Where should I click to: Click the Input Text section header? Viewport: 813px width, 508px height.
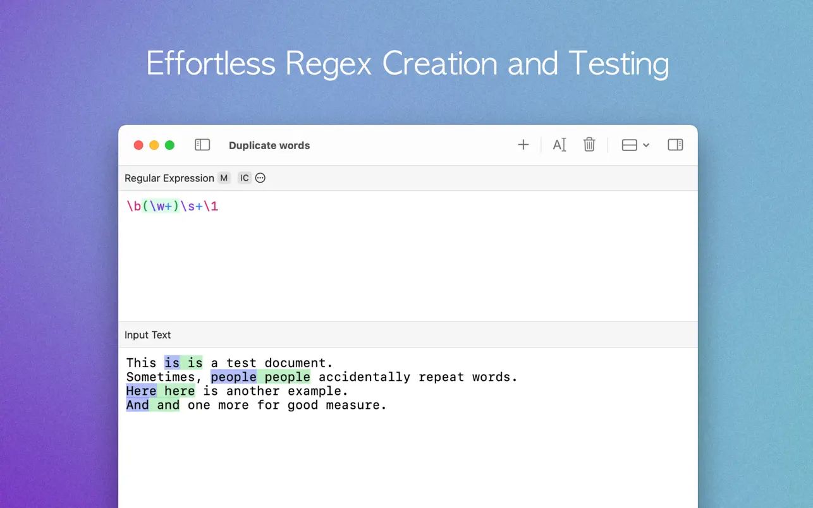(148, 335)
